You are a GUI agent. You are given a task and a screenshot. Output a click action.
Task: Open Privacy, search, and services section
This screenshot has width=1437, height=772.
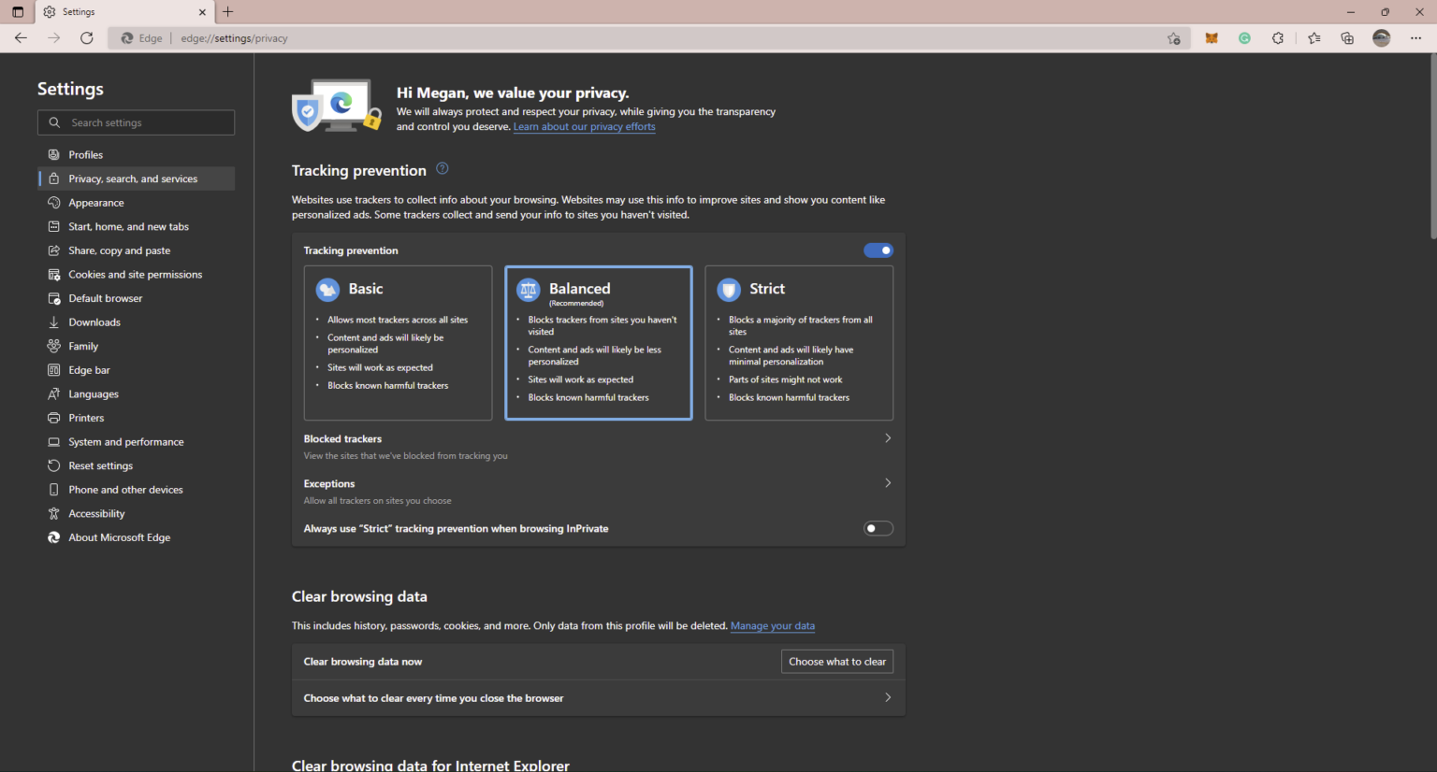[137, 179]
